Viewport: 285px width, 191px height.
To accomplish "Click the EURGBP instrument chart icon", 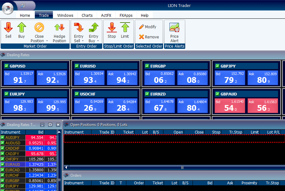I will tap(147, 66).
